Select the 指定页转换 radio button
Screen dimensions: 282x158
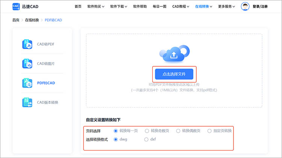[209, 131]
